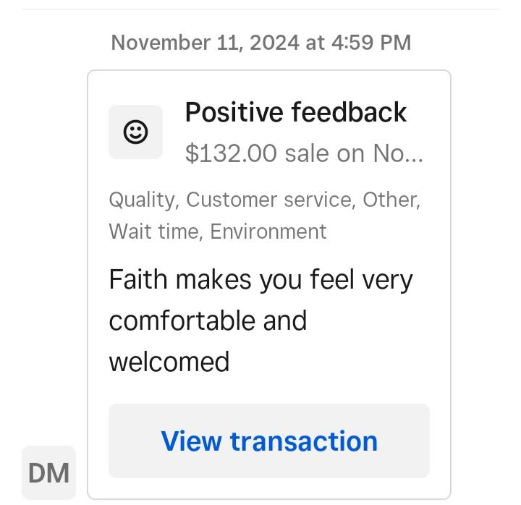Click the smiley face feedback icon
The height and width of the screenshot is (505, 521).
[135, 132]
